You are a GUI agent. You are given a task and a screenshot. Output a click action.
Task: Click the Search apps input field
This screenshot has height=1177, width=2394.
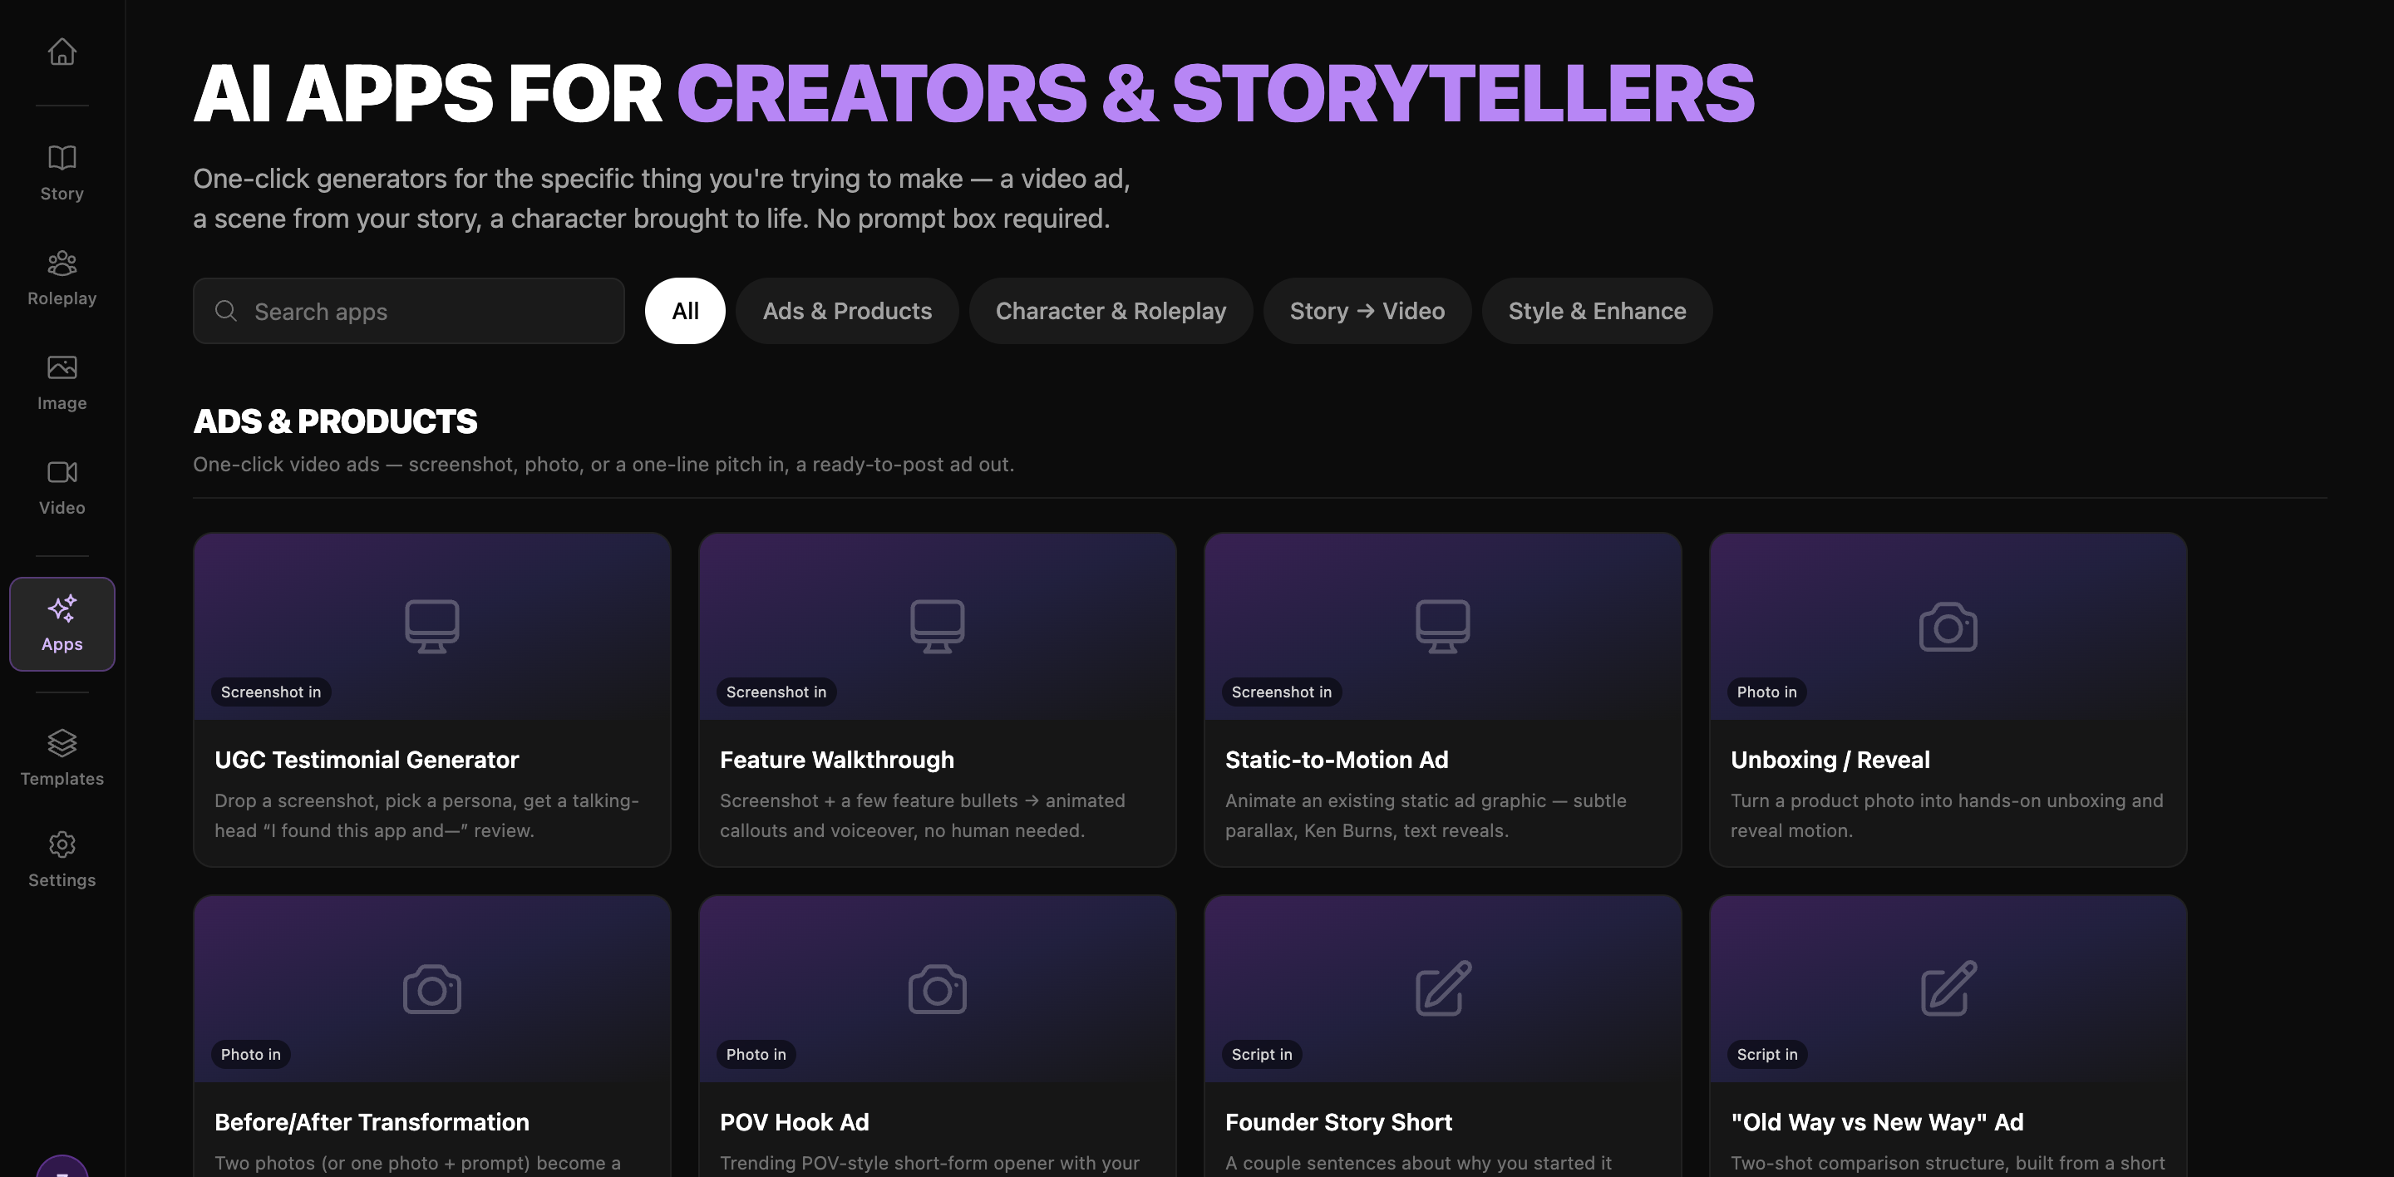tap(409, 311)
